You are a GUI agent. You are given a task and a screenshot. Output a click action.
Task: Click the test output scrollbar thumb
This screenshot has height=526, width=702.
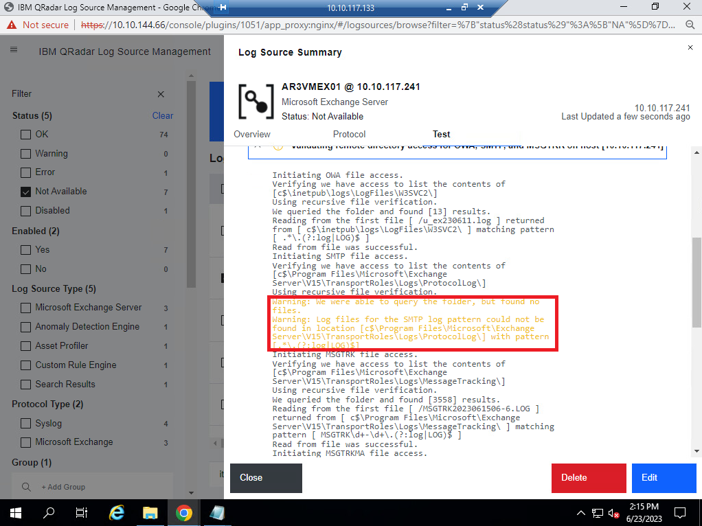click(x=697, y=282)
